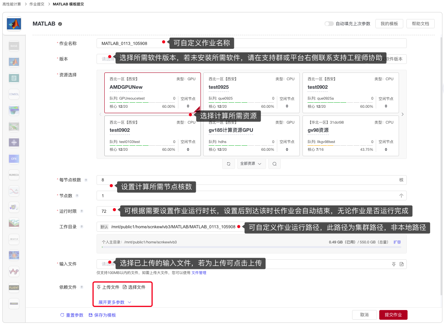Screen dimensions: 444x324
Task: Choose the FLUENT app in sidebar
Action: [x=14, y=288]
